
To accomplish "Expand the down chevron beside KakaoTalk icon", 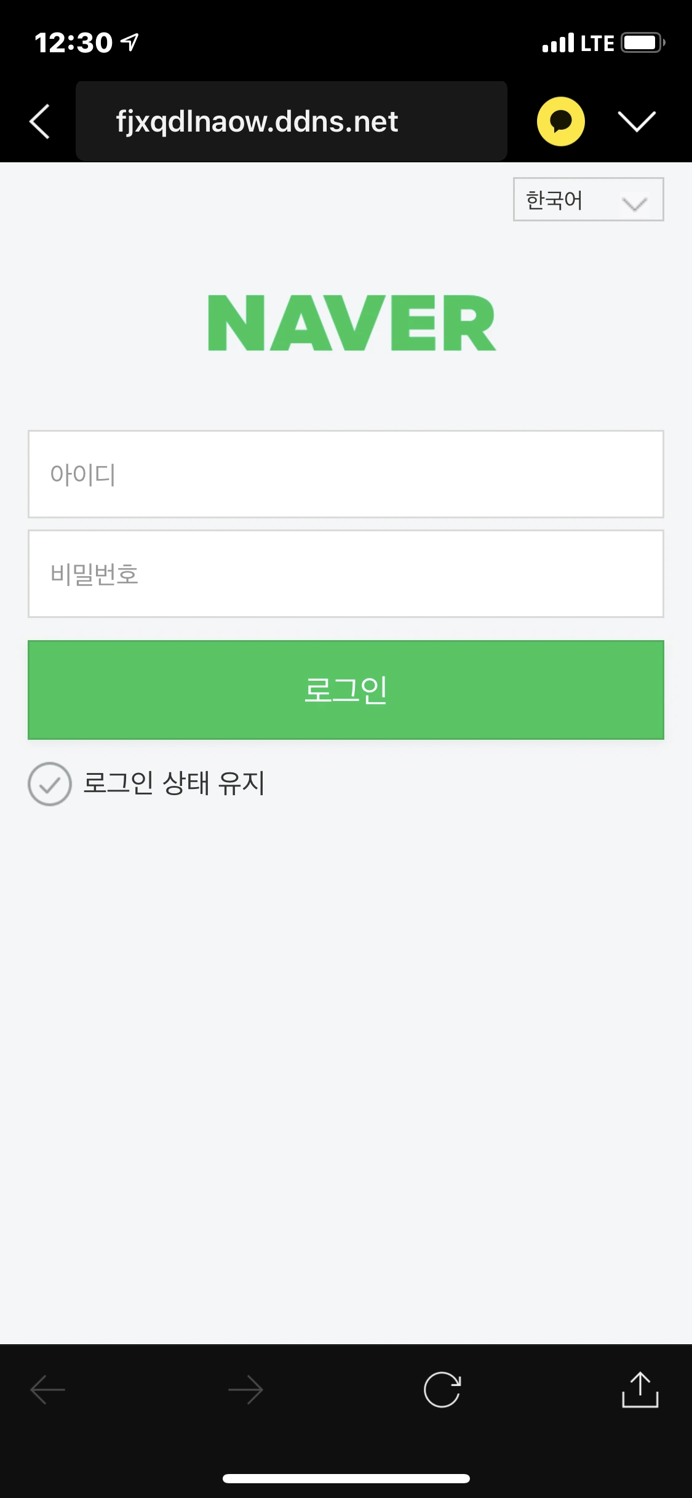I will click(637, 121).
